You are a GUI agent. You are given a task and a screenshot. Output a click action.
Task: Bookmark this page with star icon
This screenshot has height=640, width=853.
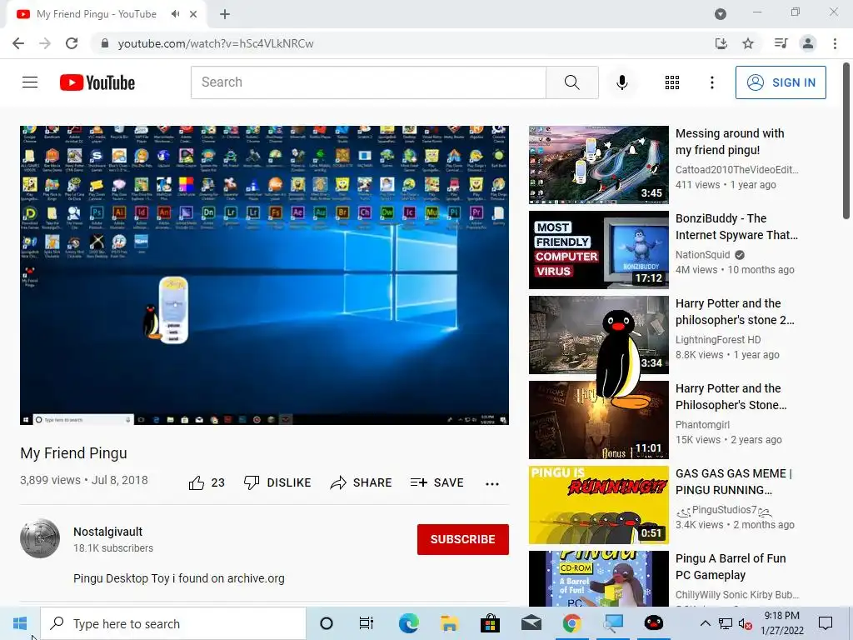point(748,43)
